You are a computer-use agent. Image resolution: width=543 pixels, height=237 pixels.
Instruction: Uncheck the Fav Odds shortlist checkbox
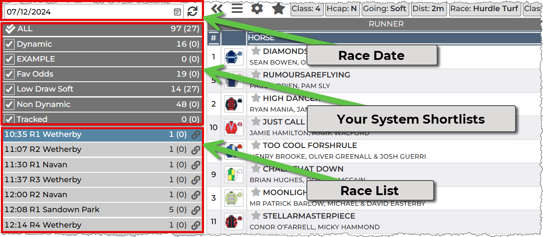tap(9, 74)
